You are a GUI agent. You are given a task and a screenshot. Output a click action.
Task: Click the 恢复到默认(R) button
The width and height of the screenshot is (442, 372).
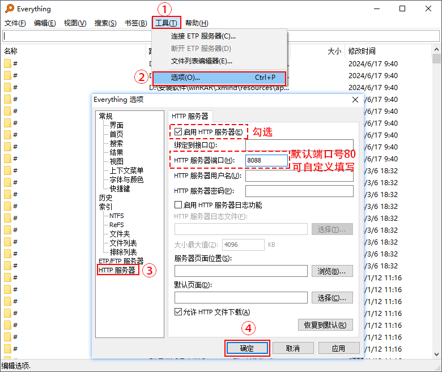click(325, 325)
